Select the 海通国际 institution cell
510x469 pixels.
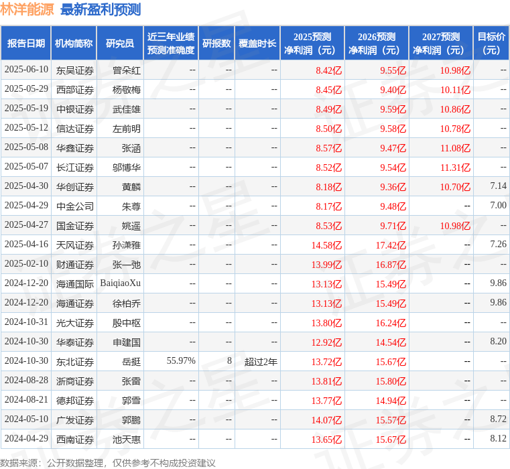[x=75, y=284]
